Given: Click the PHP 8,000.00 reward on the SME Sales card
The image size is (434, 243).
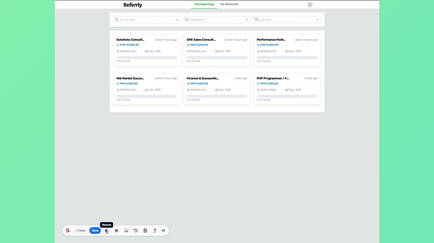Looking at the screenshot, I should point(199,45).
